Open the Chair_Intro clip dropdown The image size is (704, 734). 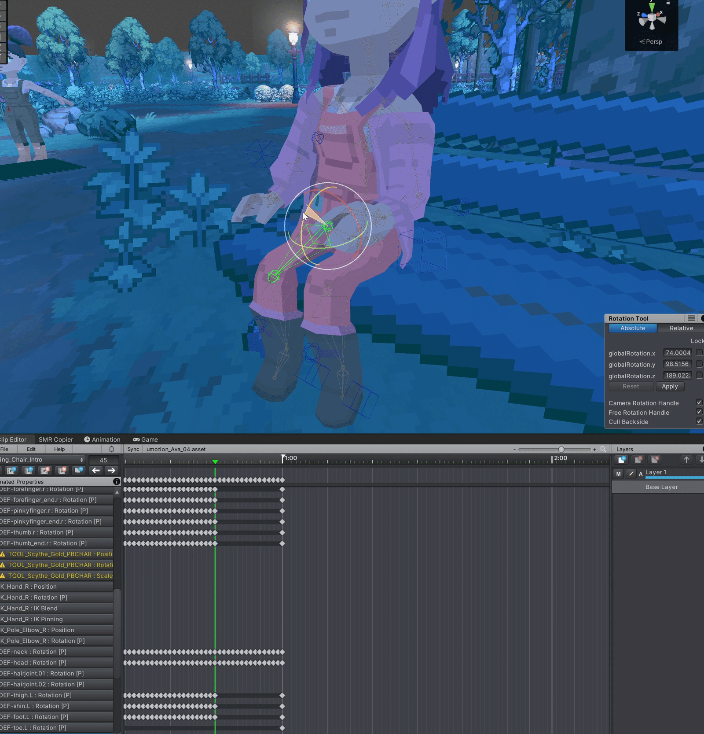click(x=42, y=460)
